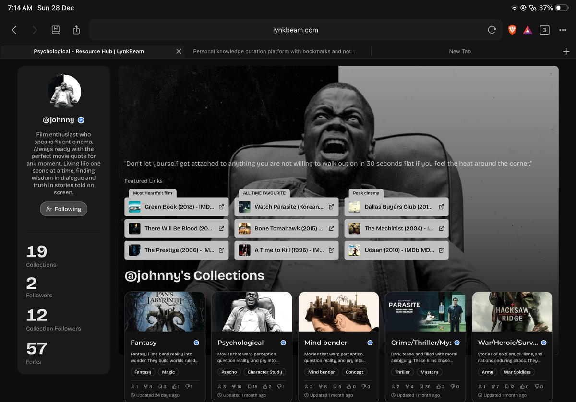Click the Brave Rewards triangle icon
The width and height of the screenshot is (576, 402).
528,30
